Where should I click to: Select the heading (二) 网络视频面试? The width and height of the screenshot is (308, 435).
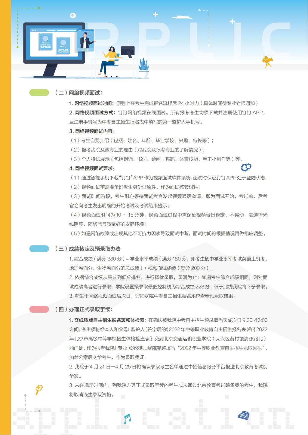pyautogui.click(x=79, y=93)
